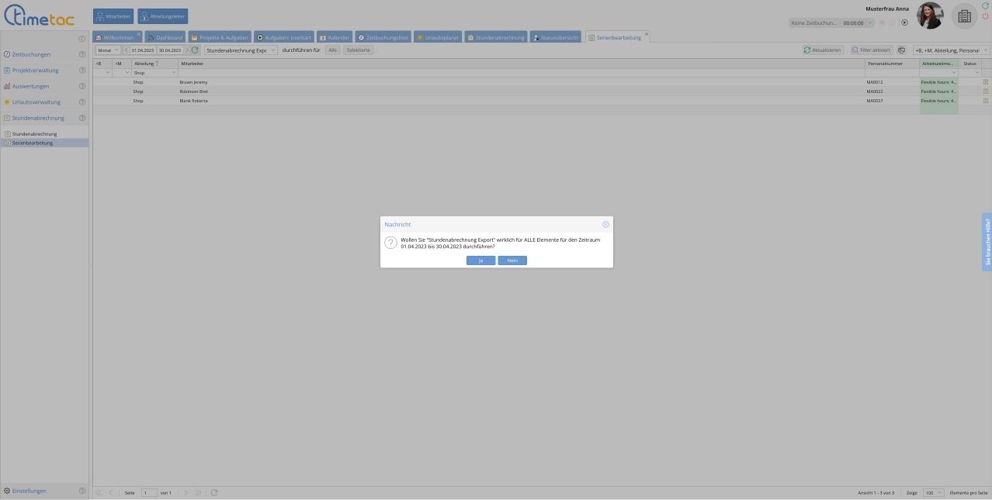Click the company building icon
Image resolution: width=992 pixels, height=500 pixels.
coord(965,16)
